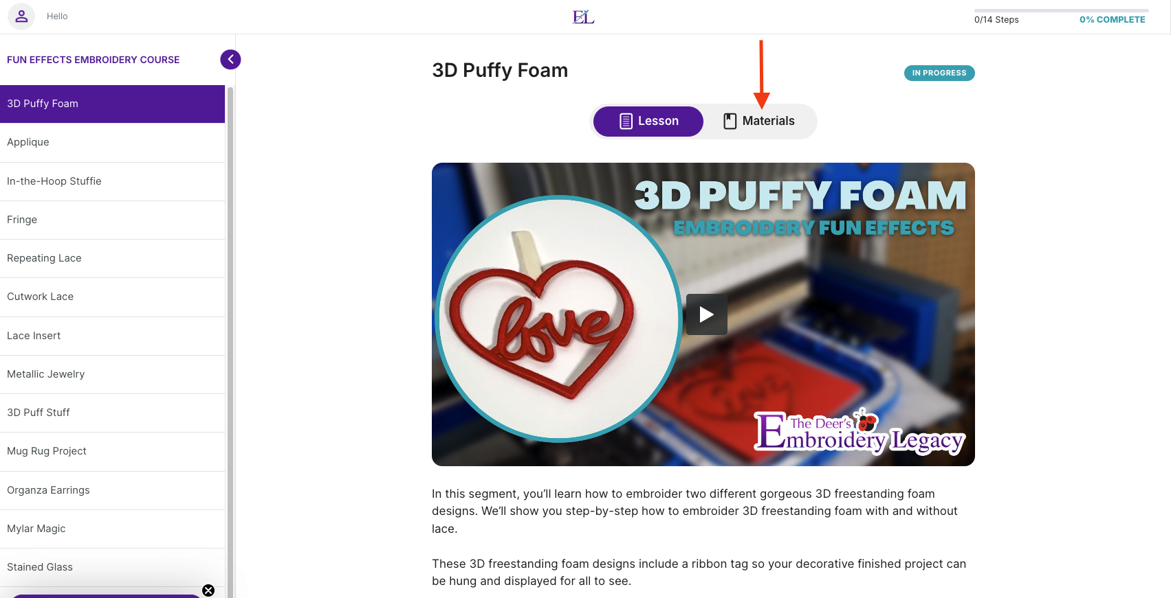Dismiss popup with black X icon

tap(208, 590)
